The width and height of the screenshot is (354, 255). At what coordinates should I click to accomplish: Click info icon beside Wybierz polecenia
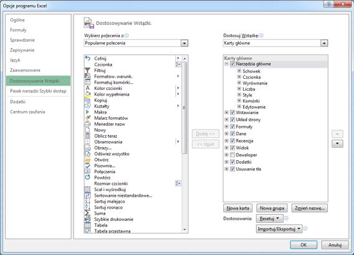[x=127, y=35]
